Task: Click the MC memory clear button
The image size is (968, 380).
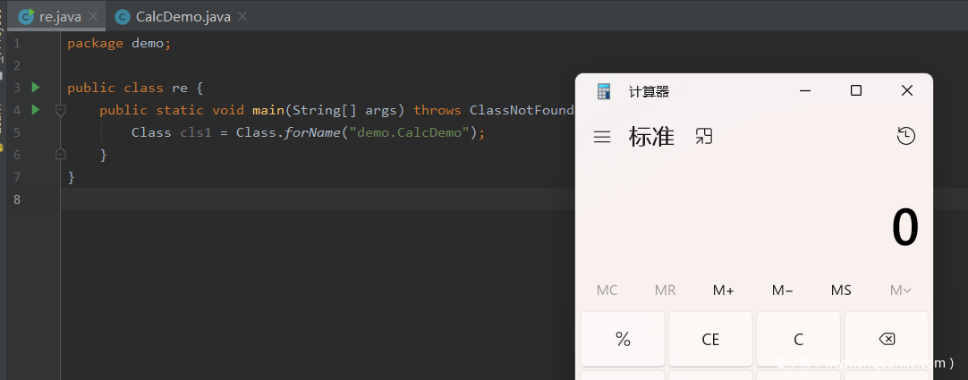Action: coord(607,290)
